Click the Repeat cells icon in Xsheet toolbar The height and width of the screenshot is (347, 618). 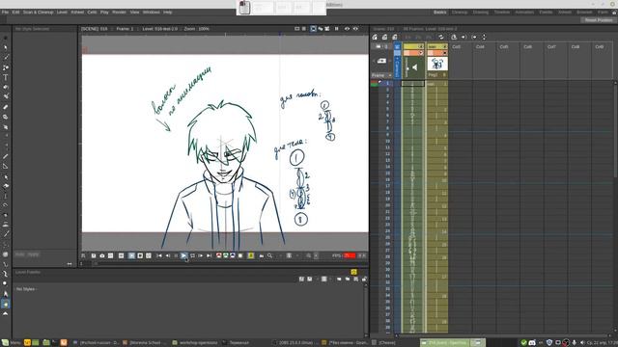pos(441,37)
